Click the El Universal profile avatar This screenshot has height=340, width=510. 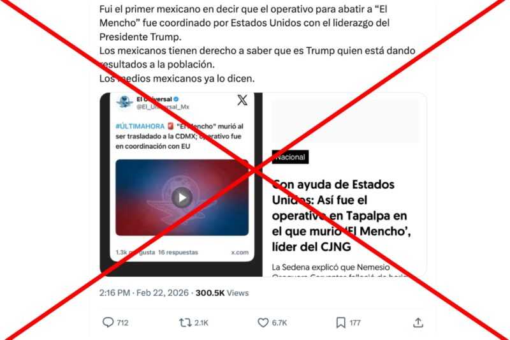tap(124, 102)
